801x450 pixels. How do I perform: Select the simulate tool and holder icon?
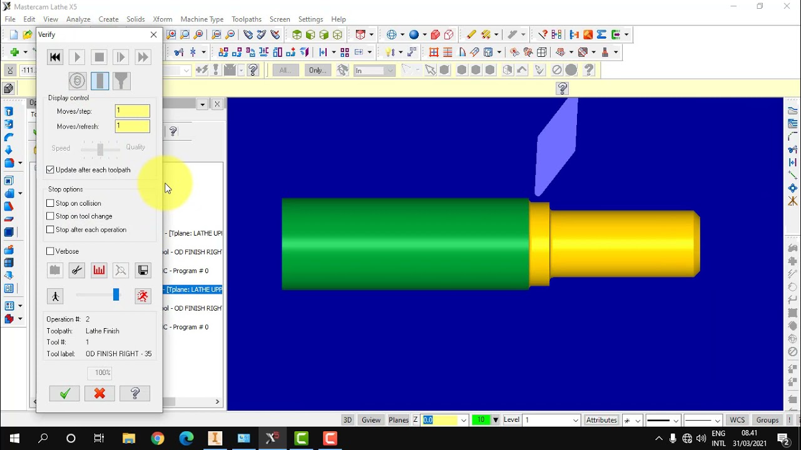click(x=121, y=81)
